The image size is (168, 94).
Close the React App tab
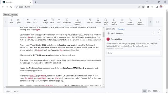coord(30,2)
